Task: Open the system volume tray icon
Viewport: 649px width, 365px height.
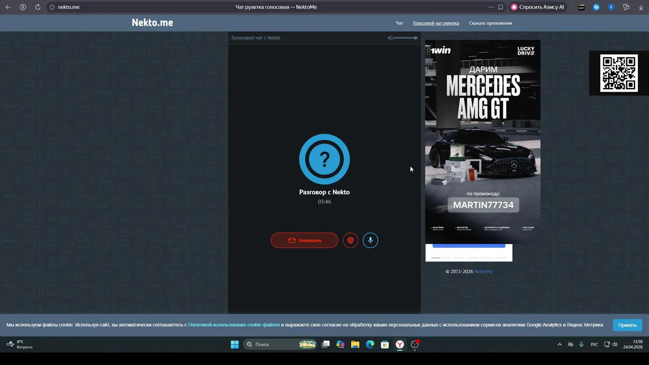Action: click(615, 345)
